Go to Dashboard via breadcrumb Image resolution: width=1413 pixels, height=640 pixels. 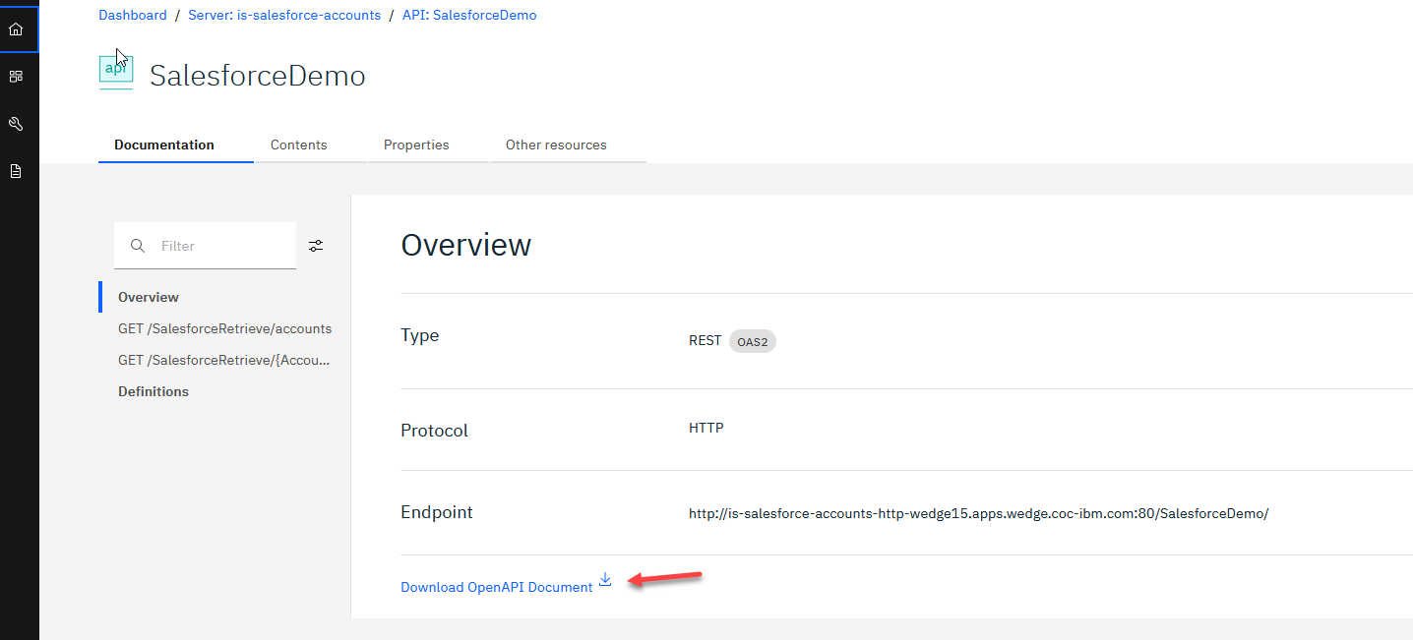click(133, 16)
